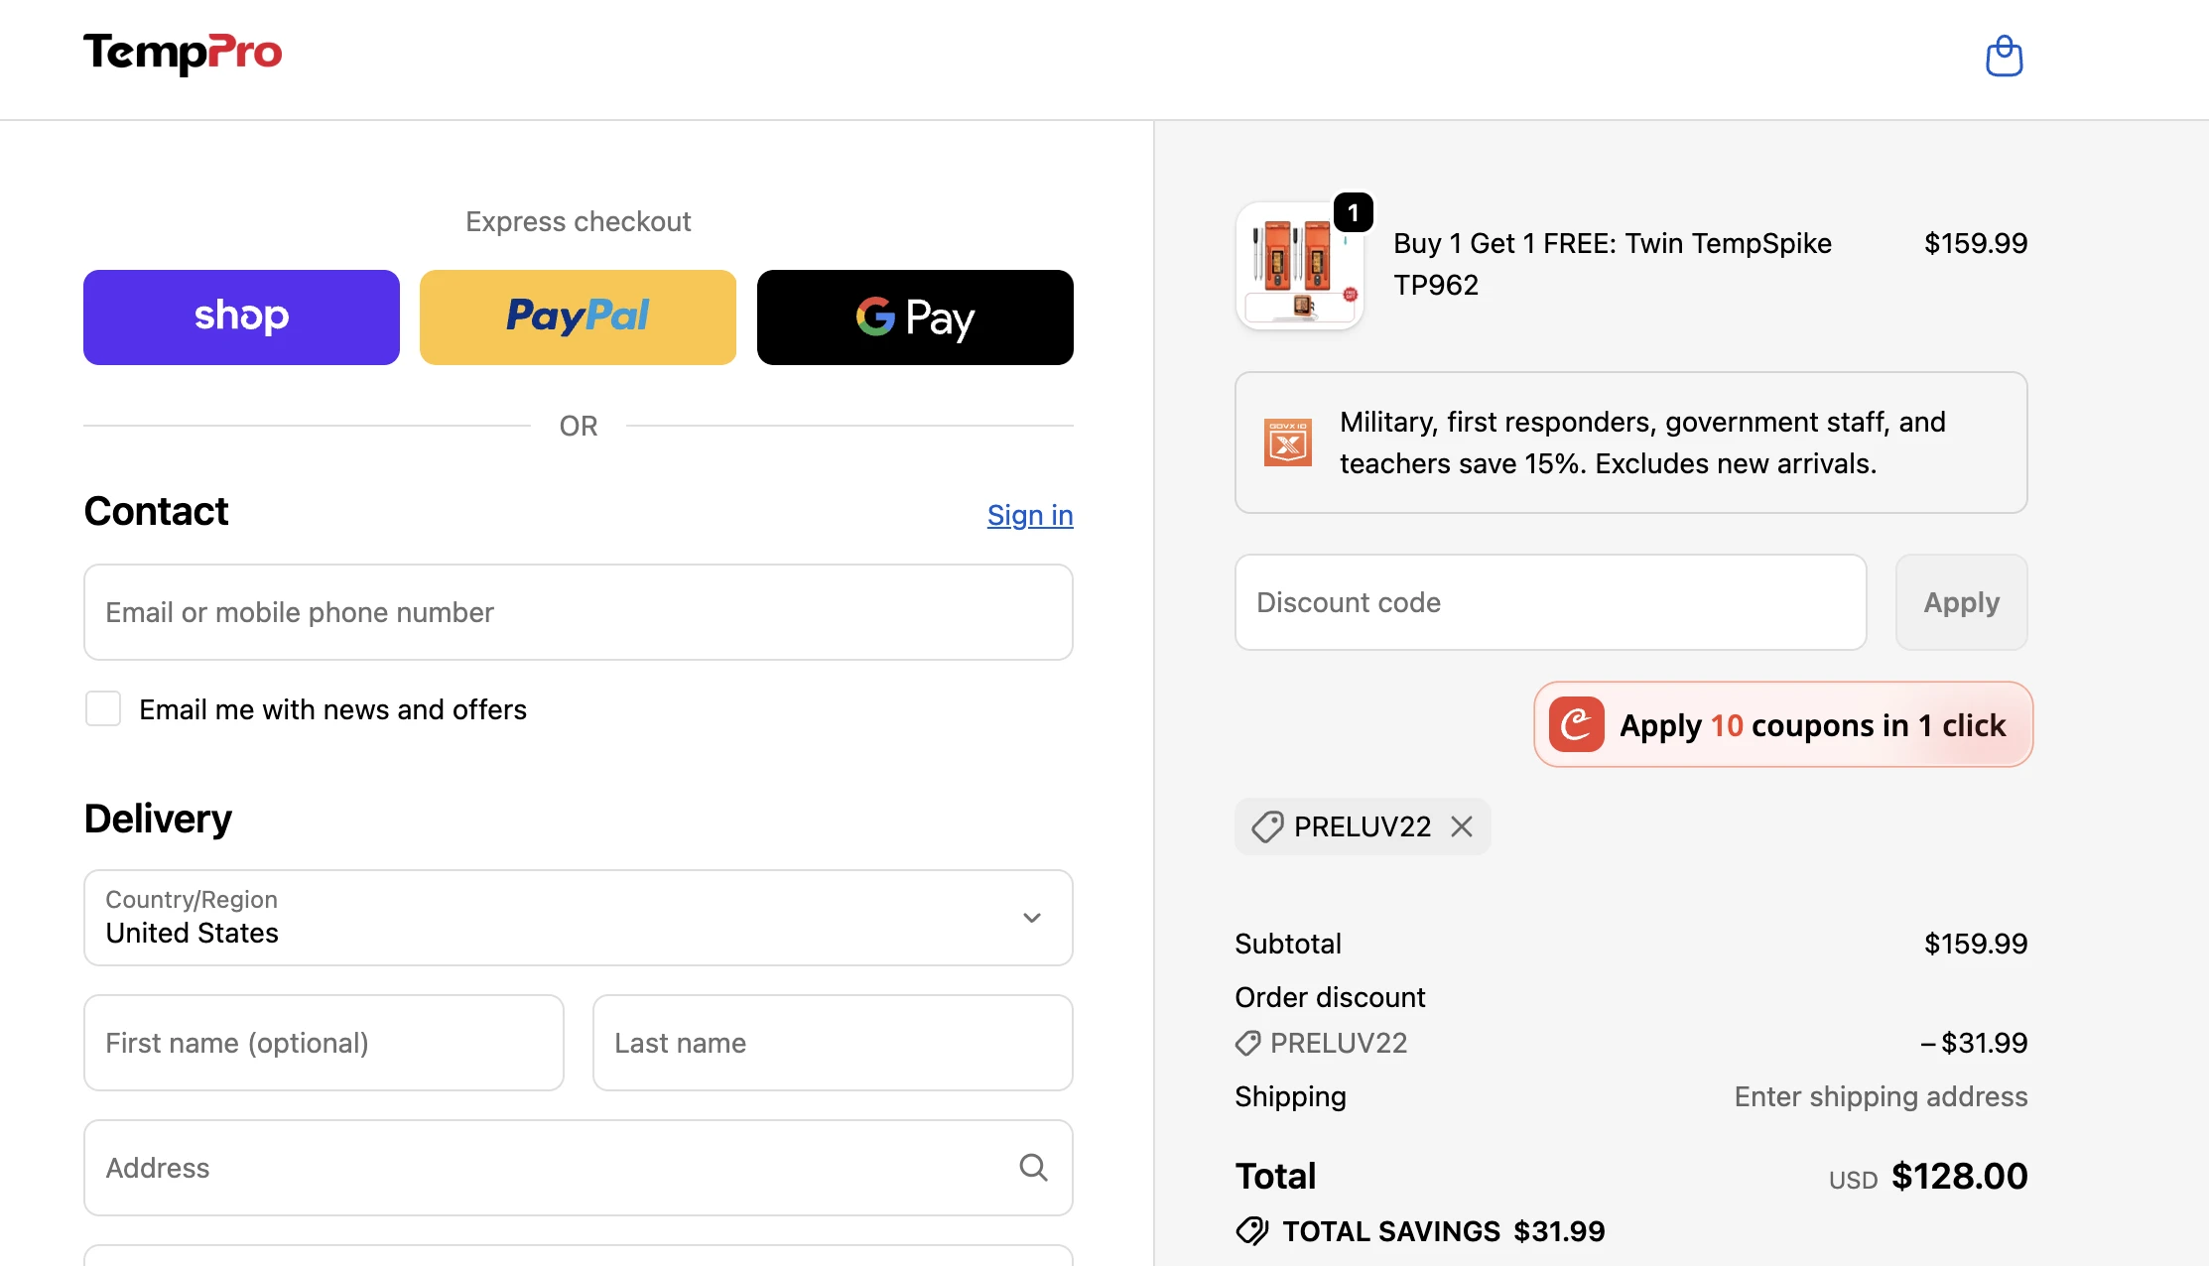This screenshot has width=2209, height=1266.
Task: Open the Twin TempSpike product thumbnail
Action: tap(1300, 266)
